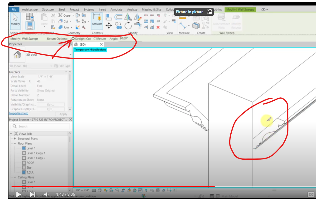Image resolution: width=316 pixels, height=199 pixels.
Task: Open the Annotate tab
Action: 116,9
